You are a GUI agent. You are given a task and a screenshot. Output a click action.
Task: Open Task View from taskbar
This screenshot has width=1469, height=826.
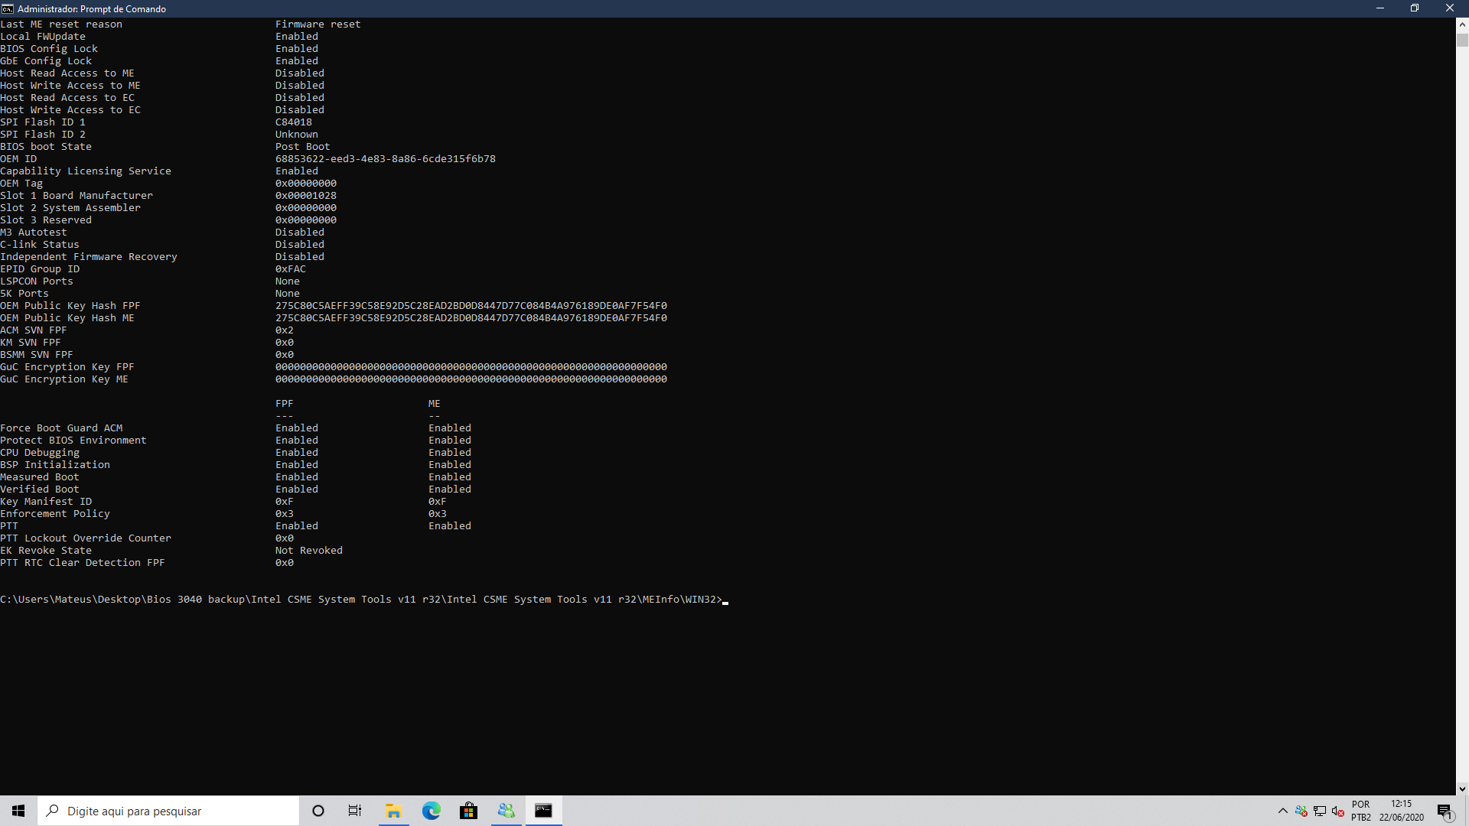pos(355,811)
